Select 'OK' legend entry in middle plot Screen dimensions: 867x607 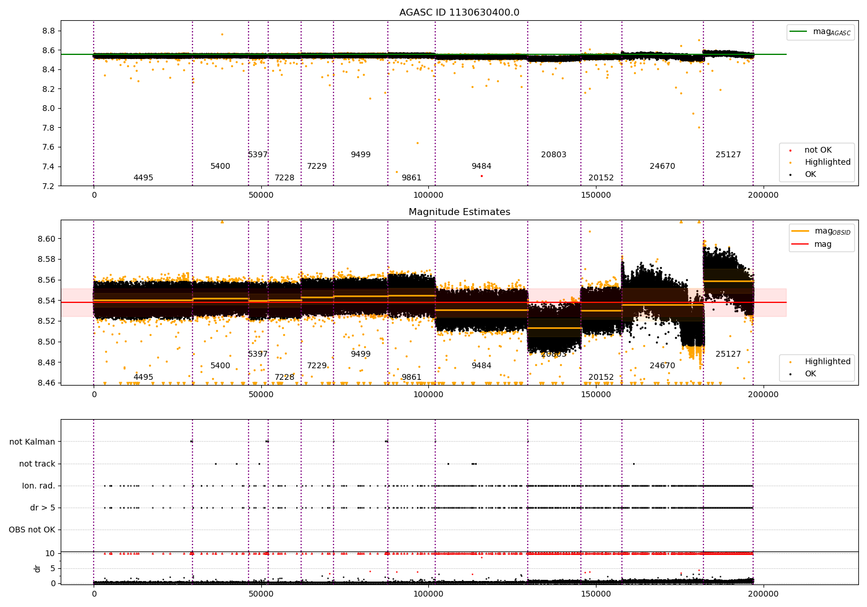point(810,374)
